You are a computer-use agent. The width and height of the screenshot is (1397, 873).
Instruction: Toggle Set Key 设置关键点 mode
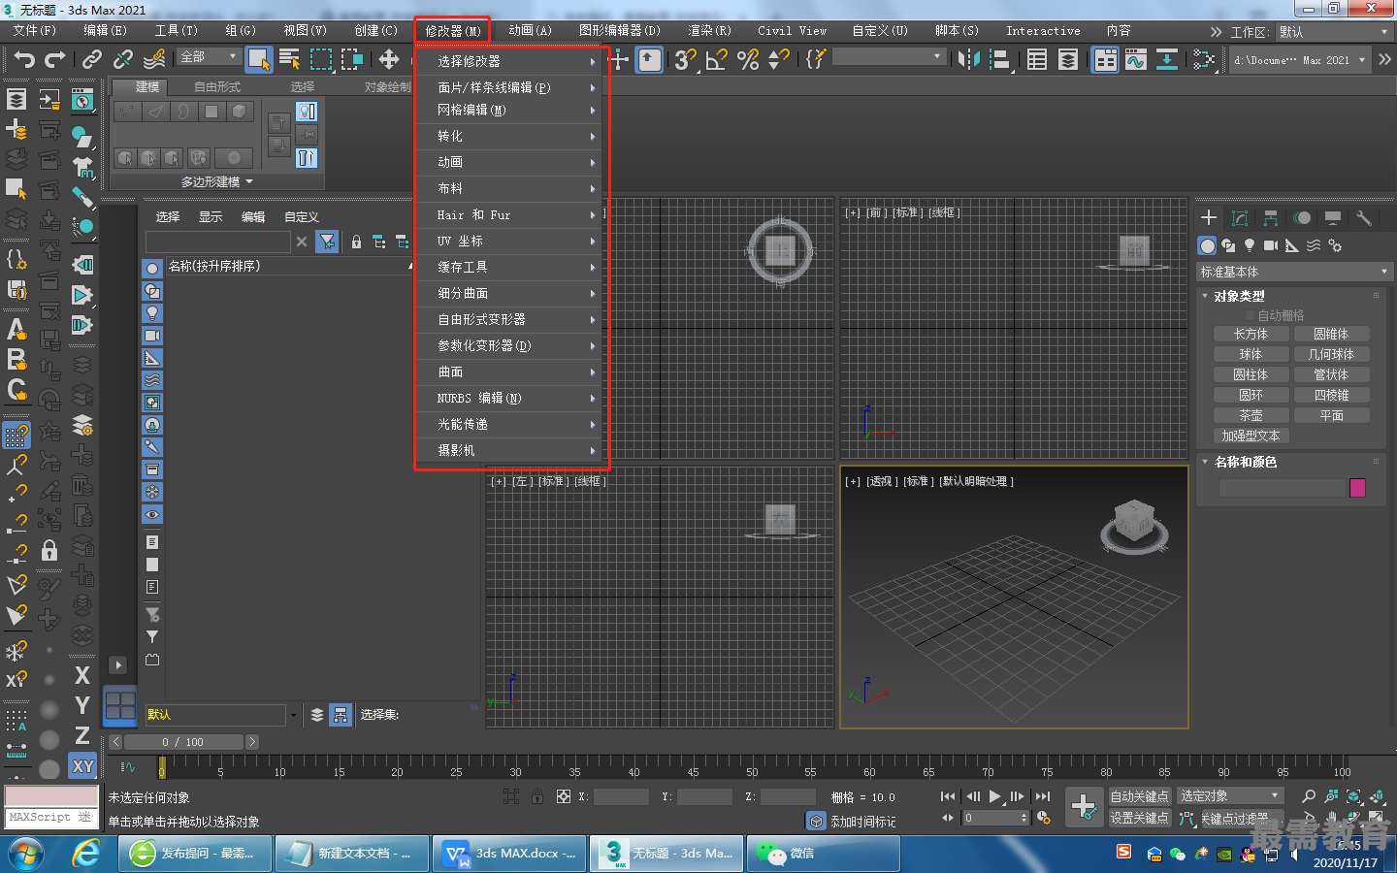1140,818
